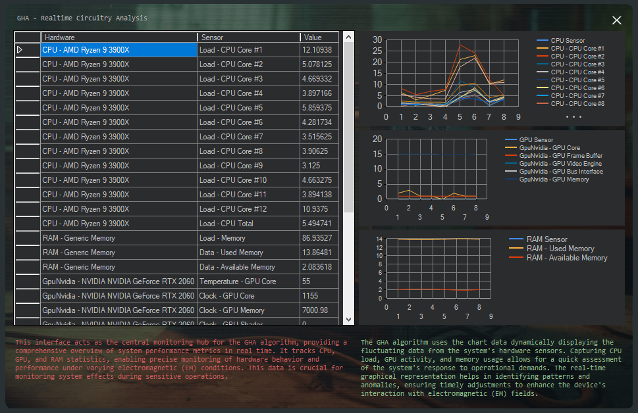Image resolution: width=638 pixels, height=413 pixels.
Task: Click the GPU temperature value 55
Action: [319, 281]
